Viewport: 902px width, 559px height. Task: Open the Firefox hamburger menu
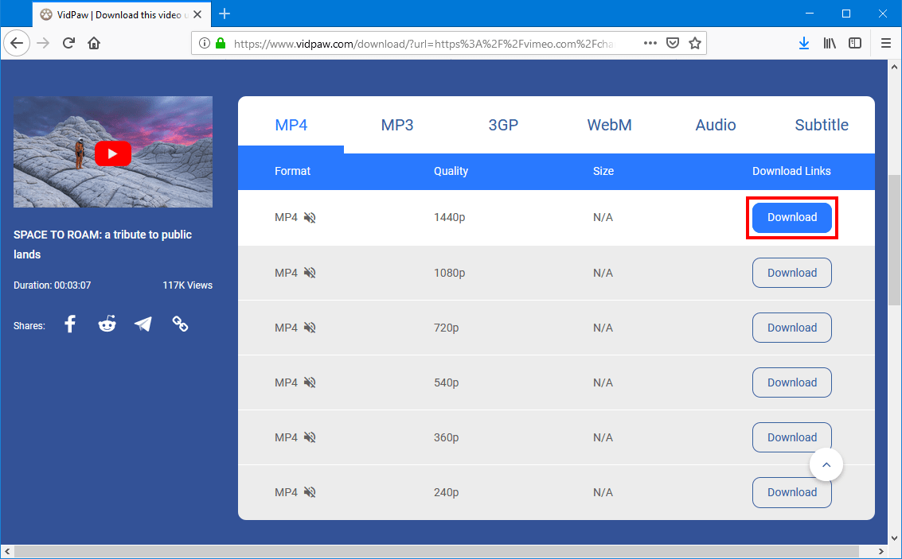coord(886,43)
